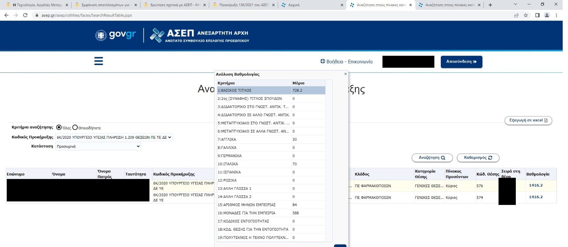
Task: Select the Όλες radio button
Action: pyautogui.click(x=59, y=127)
